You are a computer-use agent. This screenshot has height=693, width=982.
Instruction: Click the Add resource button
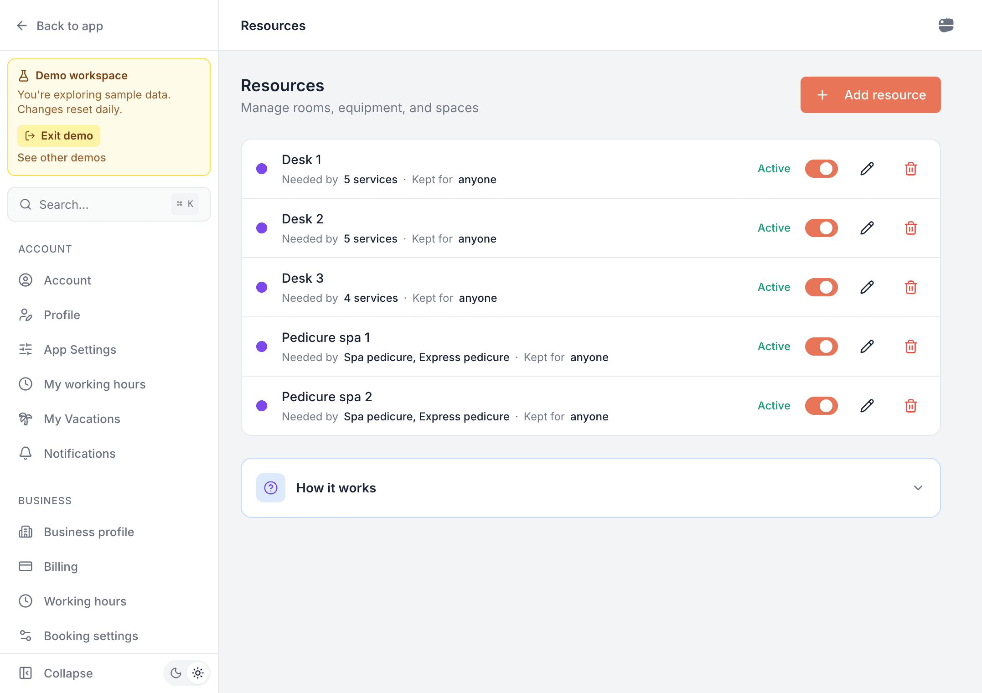[870, 95]
